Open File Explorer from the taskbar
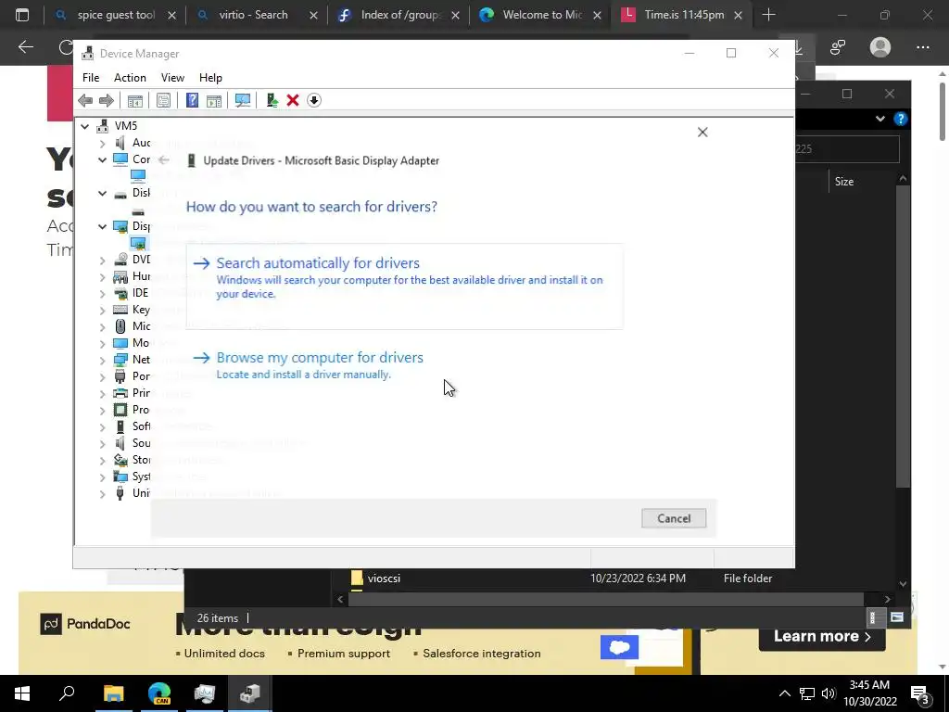This screenshot has width=949, height=712. click(113, 693)
